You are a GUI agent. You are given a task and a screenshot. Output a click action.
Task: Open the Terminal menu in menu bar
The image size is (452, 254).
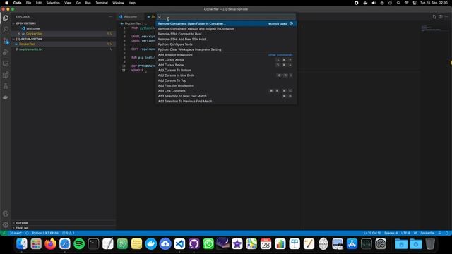tap(102, 3)
